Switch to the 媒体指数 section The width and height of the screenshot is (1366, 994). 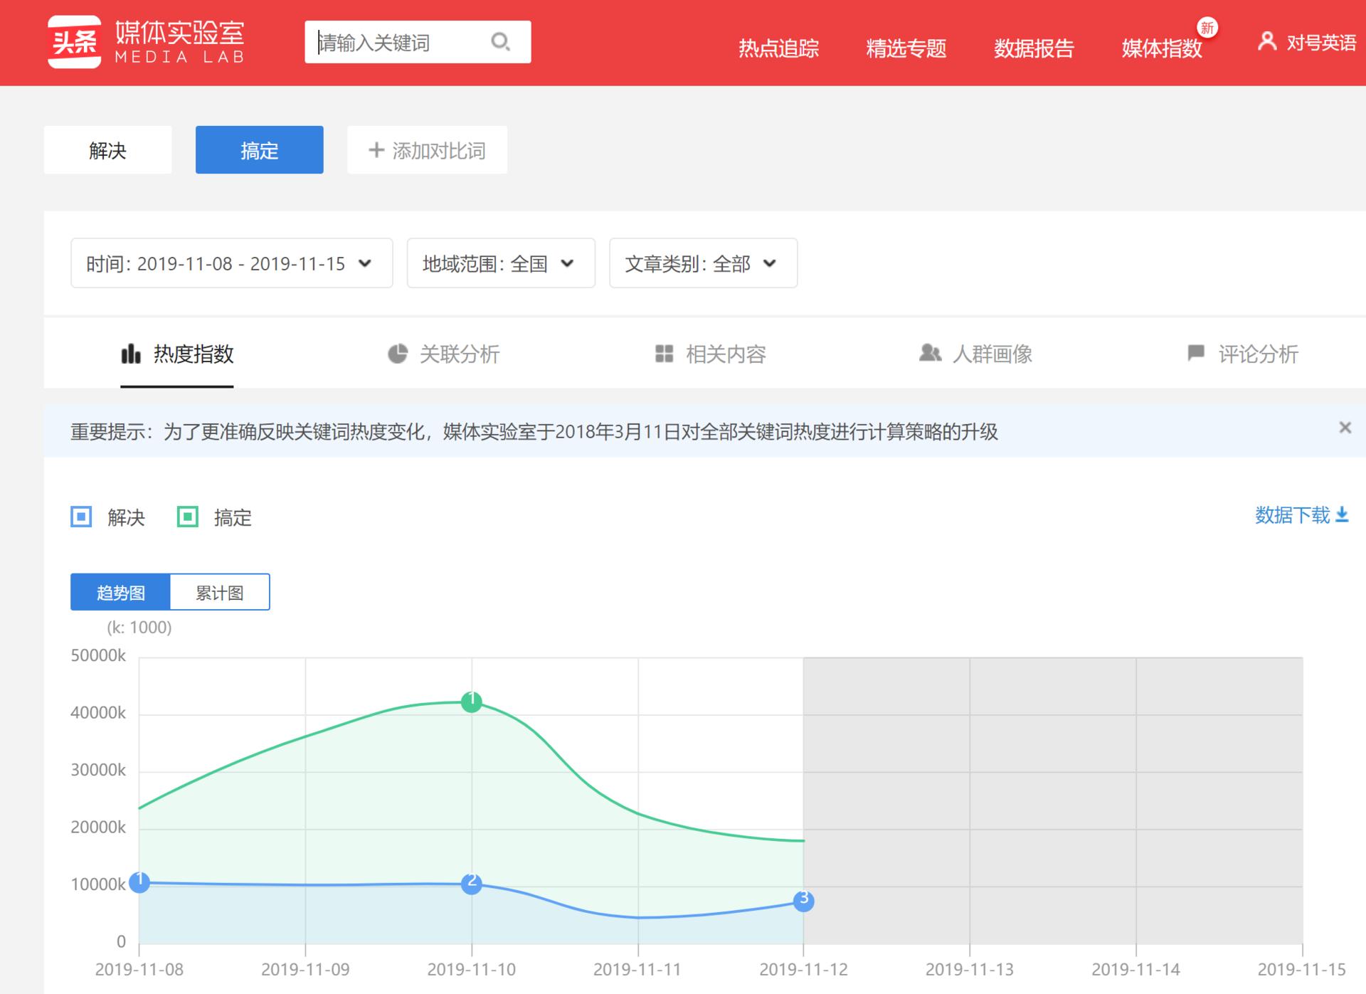tap(1162, 48)
